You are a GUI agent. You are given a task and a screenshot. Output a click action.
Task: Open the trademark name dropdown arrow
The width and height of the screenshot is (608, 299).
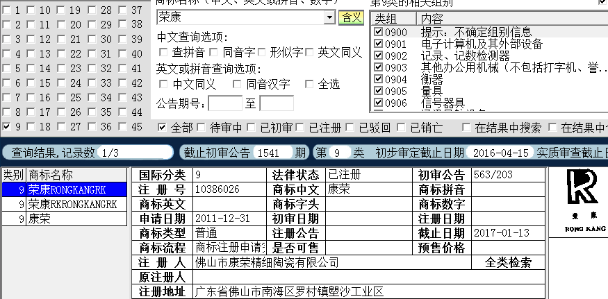click(x=329, y=17)
